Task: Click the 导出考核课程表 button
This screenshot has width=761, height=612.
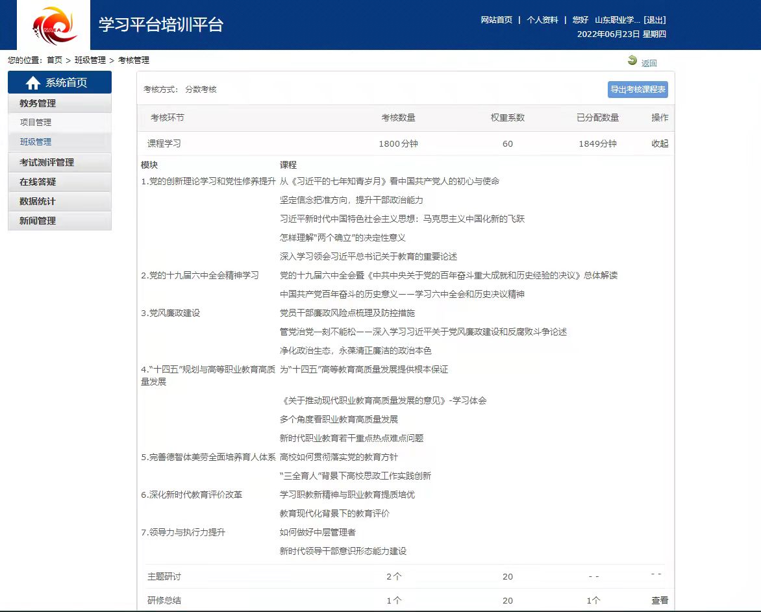Action: tap(638, 90)
